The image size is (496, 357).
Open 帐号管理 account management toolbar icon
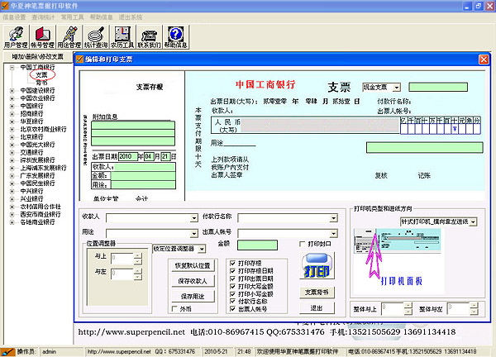43,37
